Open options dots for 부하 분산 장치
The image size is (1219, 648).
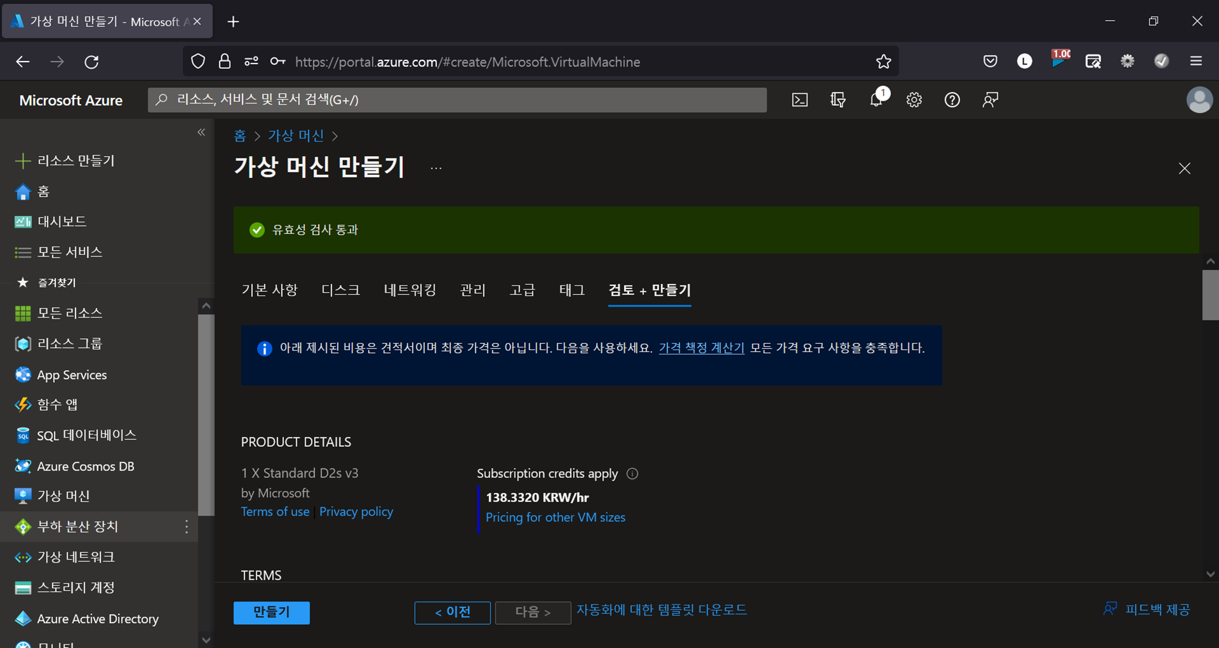click(x=187, y=527)
